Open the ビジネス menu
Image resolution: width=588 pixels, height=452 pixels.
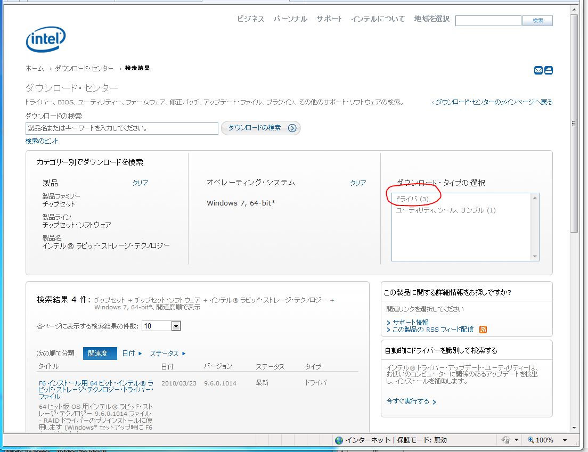pos(250,19)
